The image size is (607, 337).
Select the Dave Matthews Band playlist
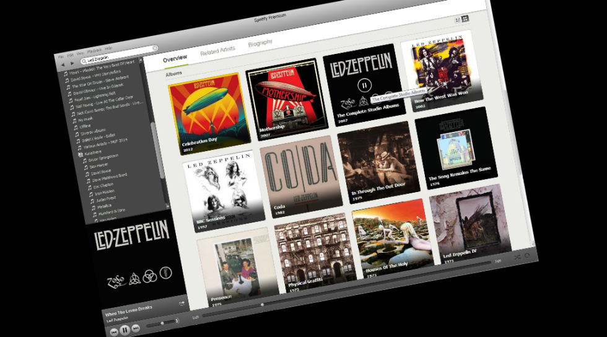coord(110,177)
